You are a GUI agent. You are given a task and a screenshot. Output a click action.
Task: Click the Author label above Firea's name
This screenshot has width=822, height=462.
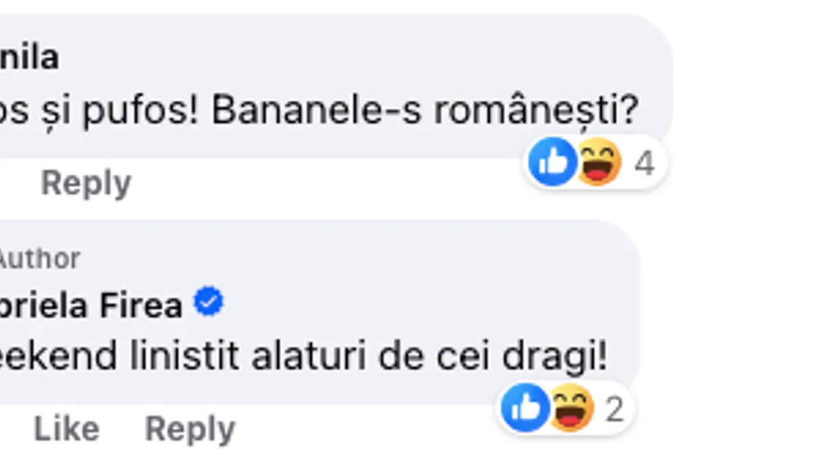point(38,259)
